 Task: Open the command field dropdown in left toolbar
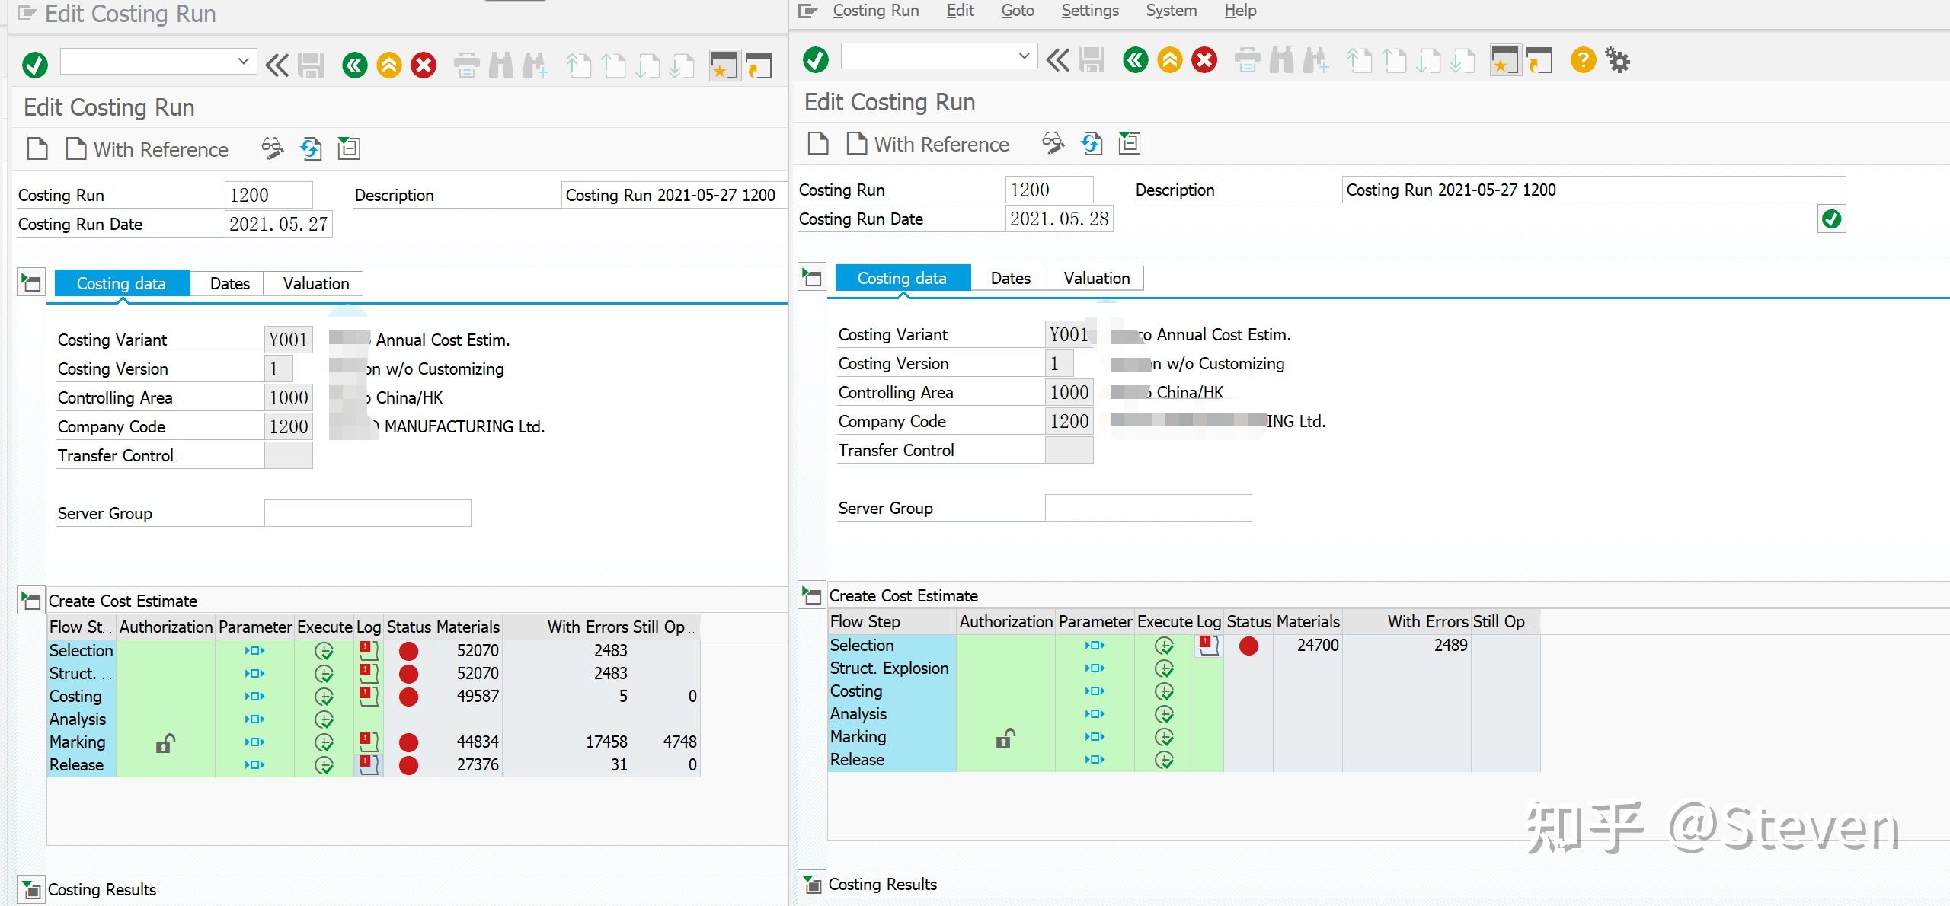[x=243, y=61]
